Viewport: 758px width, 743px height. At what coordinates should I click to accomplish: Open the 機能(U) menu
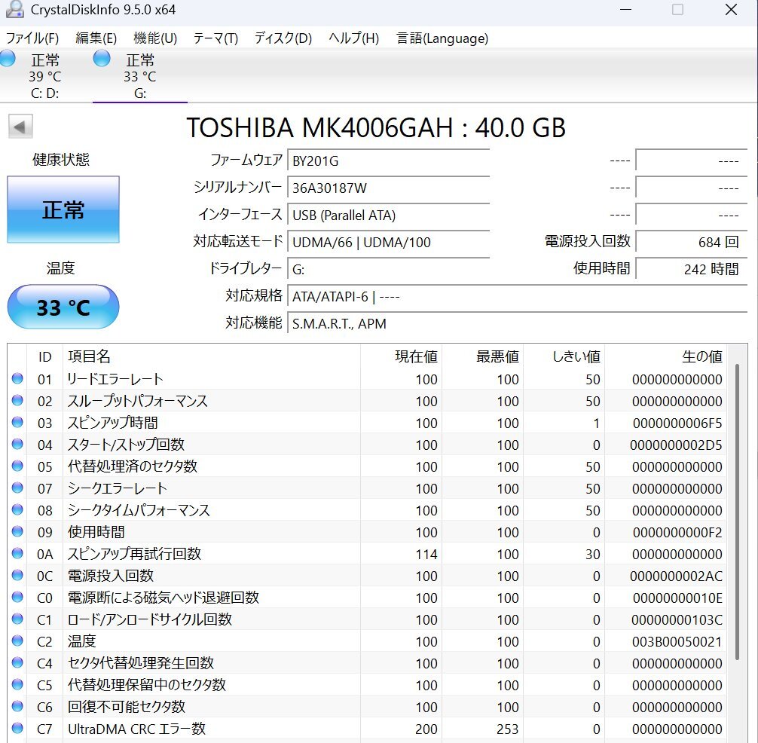click(155, 38)
